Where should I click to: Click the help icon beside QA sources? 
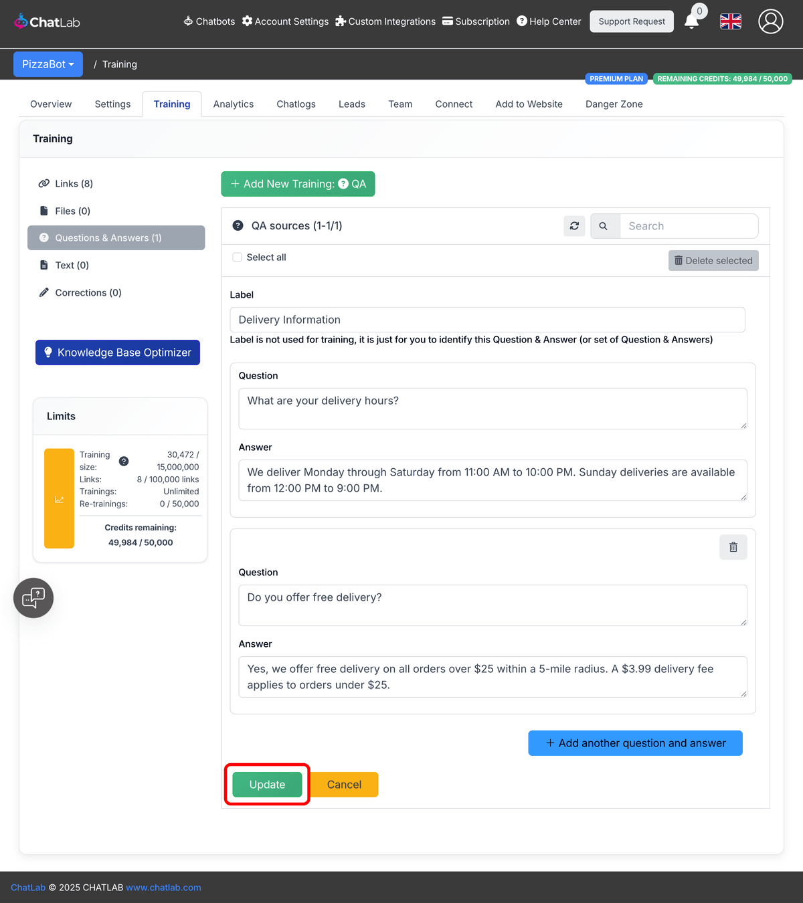coord(238,225)
